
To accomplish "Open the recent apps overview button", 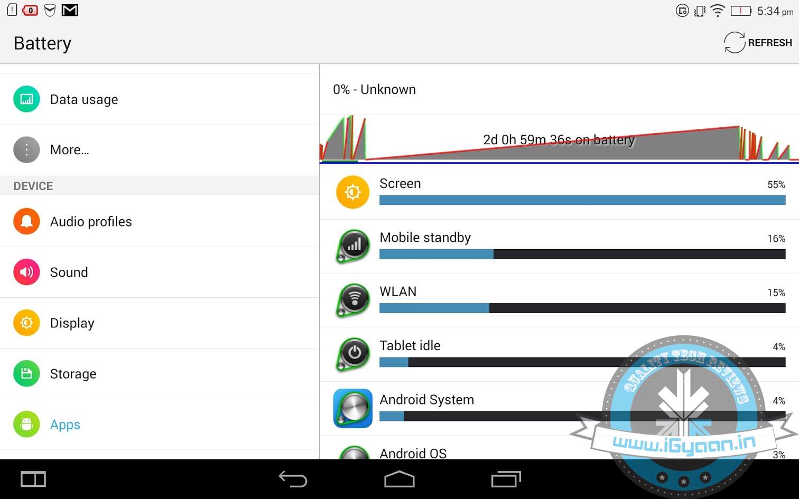I will [x=506, y=479].
